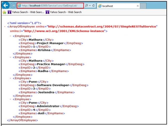Click first Yahoo bookmark Y icon
Screen dimensions: 168x126
coord(9,12)
